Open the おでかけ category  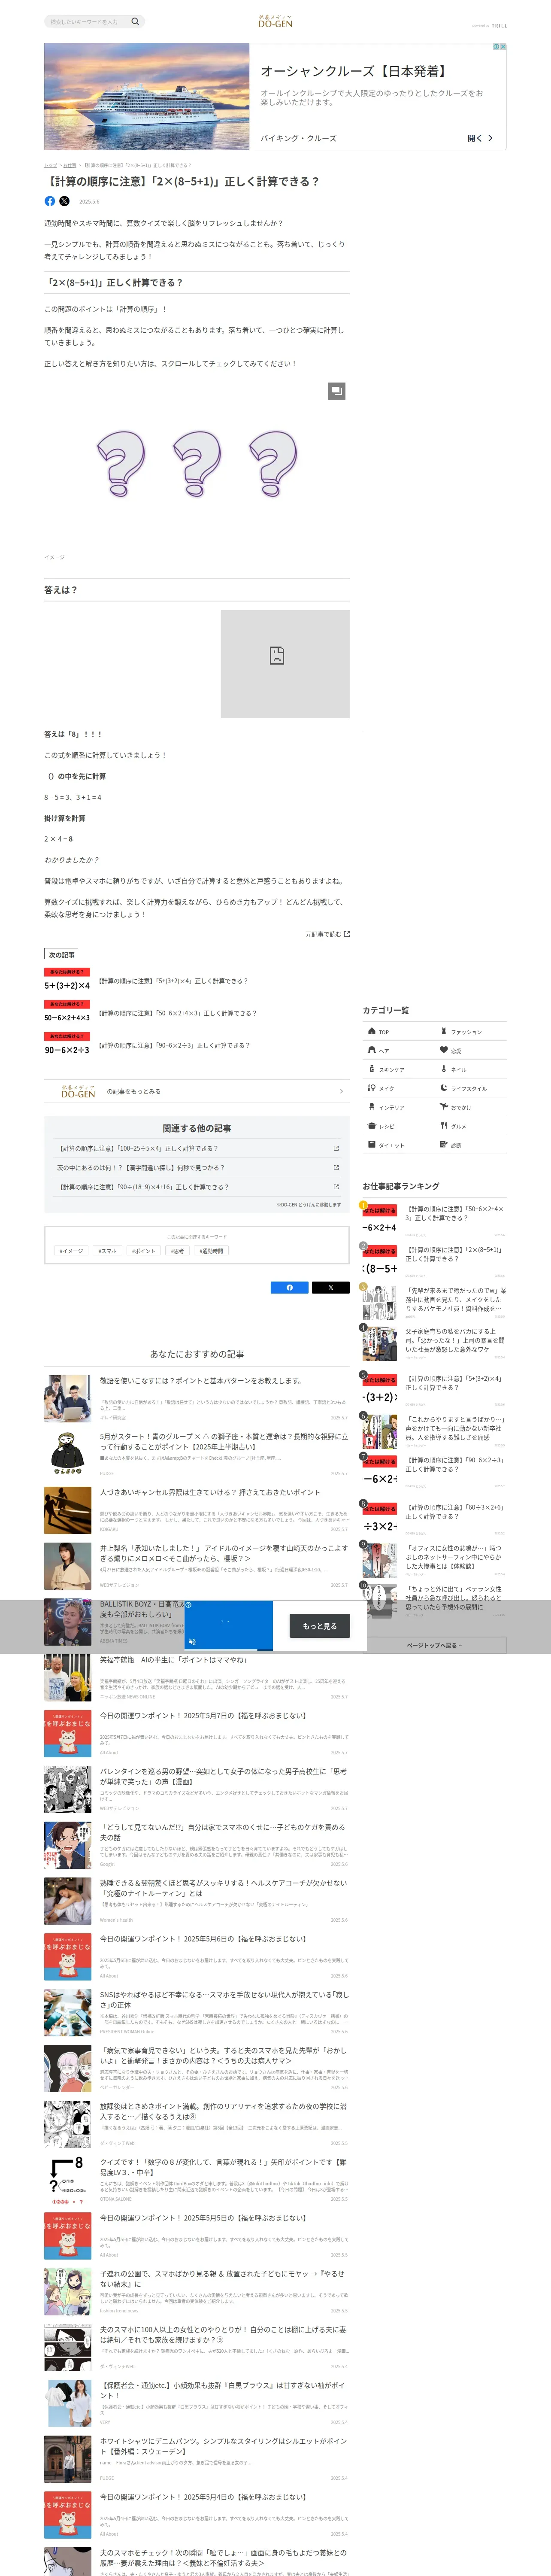click(x=471, y=1107)
